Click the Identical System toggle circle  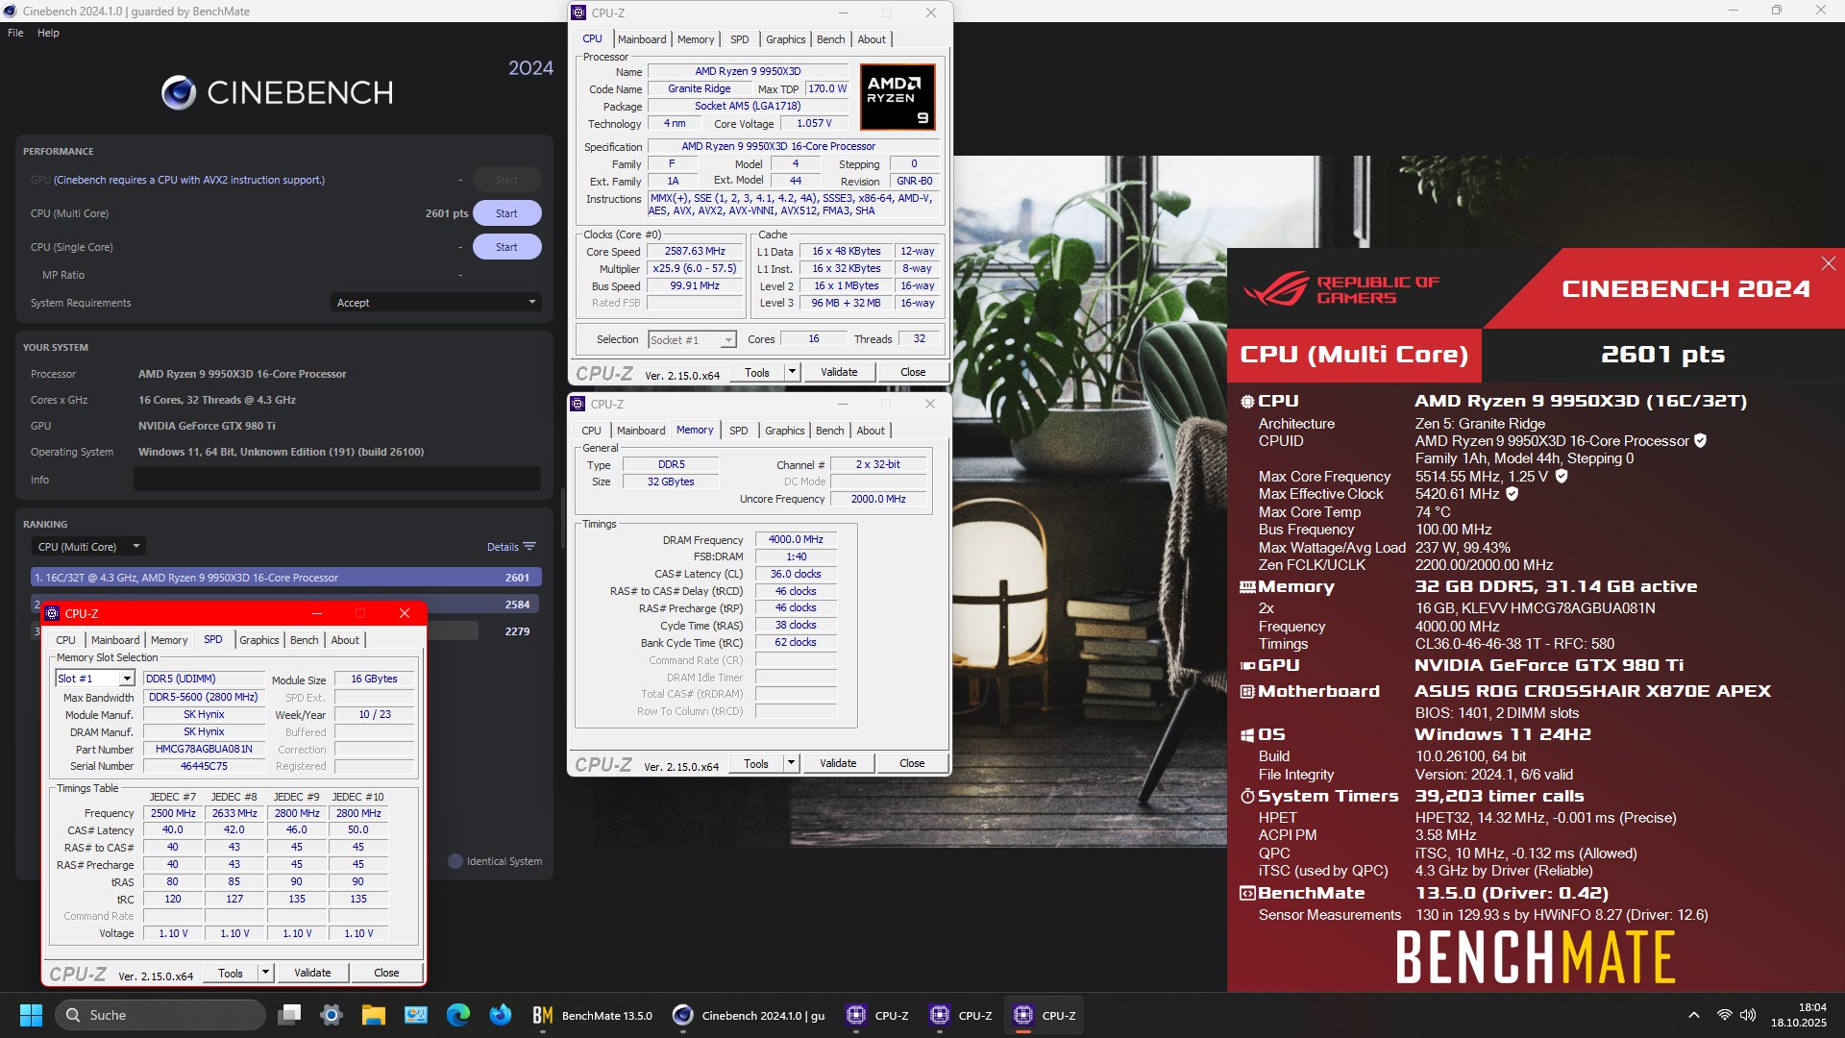click(455, 861)
